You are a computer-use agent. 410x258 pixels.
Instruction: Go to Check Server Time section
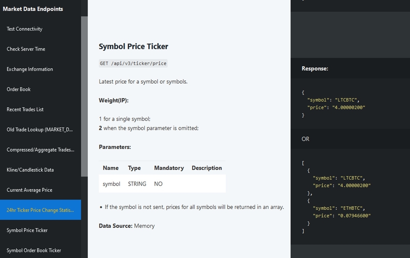26,49
